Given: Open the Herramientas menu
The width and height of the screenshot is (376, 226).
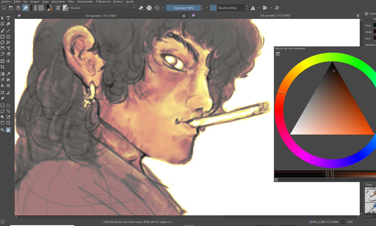Looking at the screenshot, I should point(85,2).
